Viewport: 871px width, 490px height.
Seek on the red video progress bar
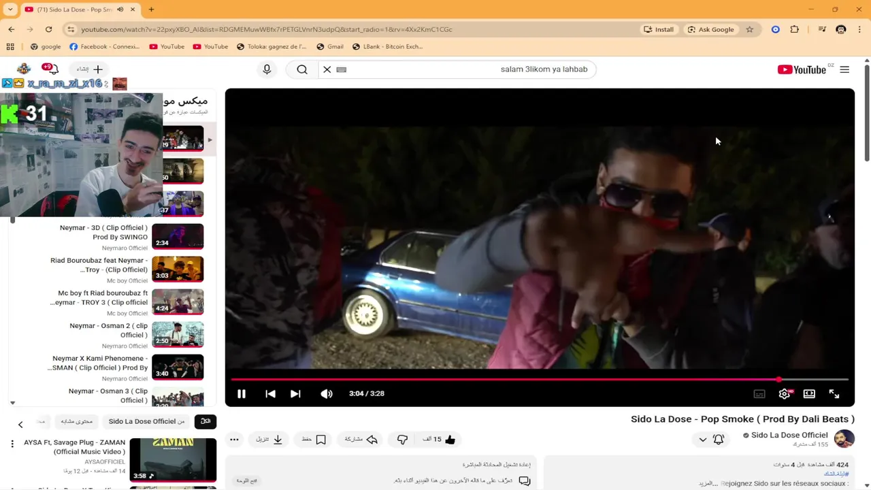pos(540,379)
